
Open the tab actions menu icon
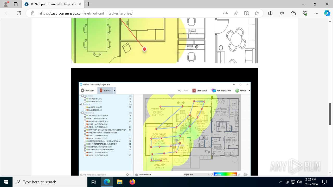(x=16, y=4)
